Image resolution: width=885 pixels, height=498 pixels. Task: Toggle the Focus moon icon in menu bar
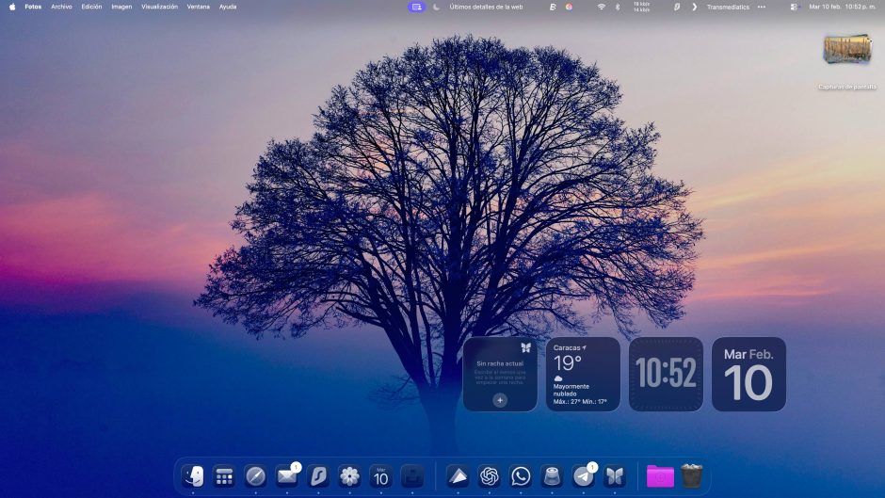[436, 7]
